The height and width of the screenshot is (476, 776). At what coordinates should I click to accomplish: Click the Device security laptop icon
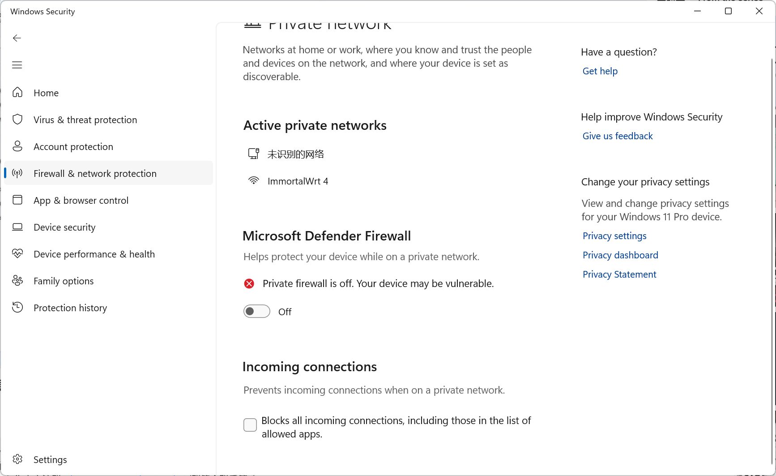(17, 227)
